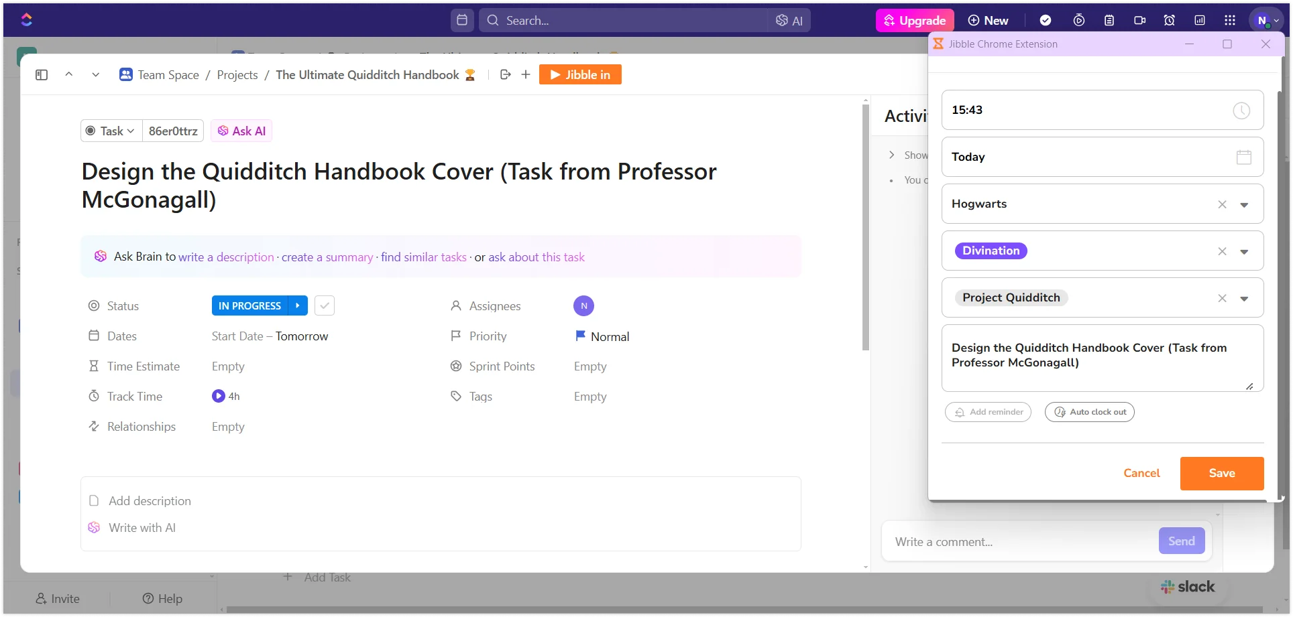This screenshot has width=1293, height=617.
Task: Click the Time Estimate Empty value
Action: point(228,366)
